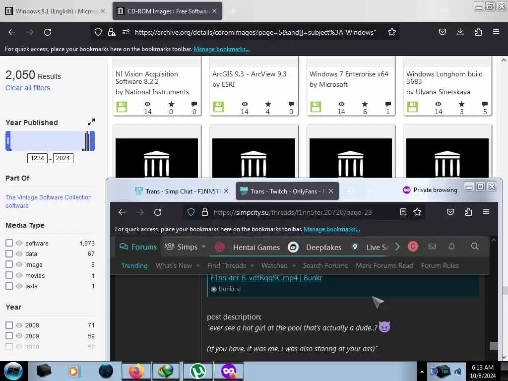Click the padlock site info icon in the archive.org window
This screenshot has width=508, height=381.
[x=112, y=32]
